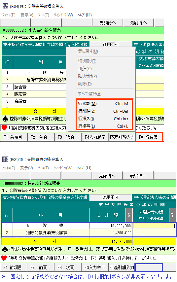This screenshot has height=282, width=177.
Task: Click 先頭行へ in the context-menu window
Action: tap(108, 23)
